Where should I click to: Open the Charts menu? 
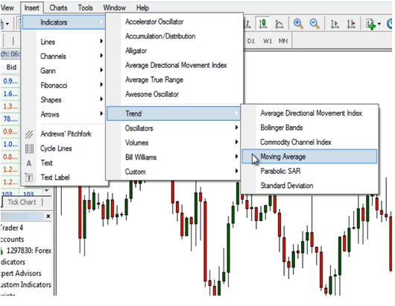(x=58, y=7)
